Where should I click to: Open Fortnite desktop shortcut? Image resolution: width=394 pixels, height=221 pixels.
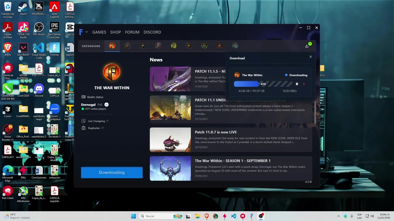(54, 49)
